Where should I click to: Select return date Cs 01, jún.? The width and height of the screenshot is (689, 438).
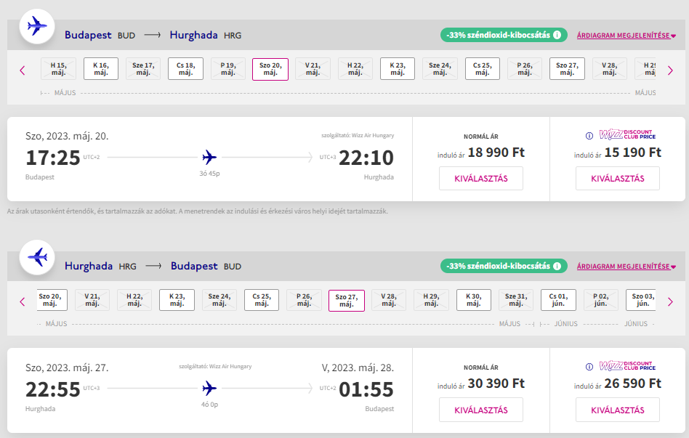(x=558, y=300)
